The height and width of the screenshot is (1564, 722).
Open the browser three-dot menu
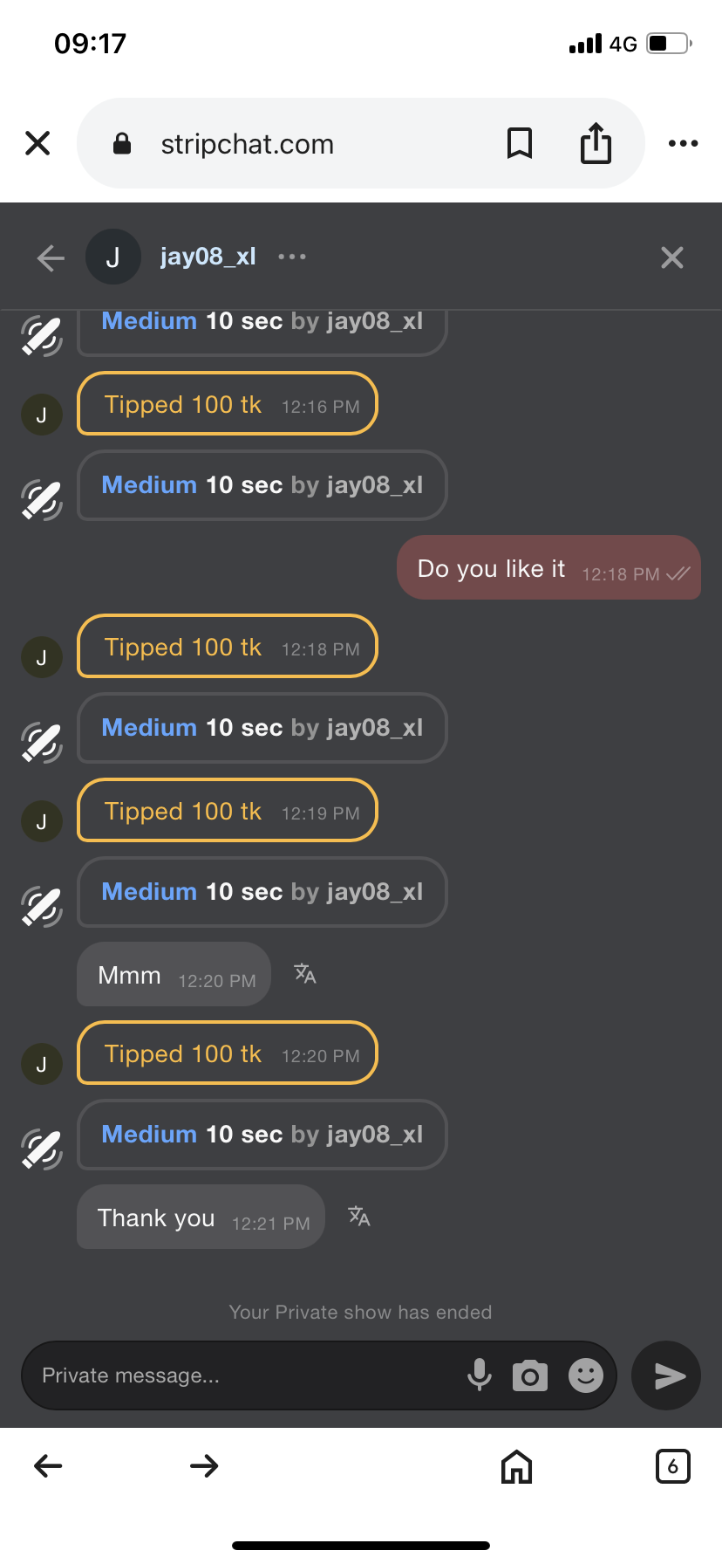pos(683,143)
